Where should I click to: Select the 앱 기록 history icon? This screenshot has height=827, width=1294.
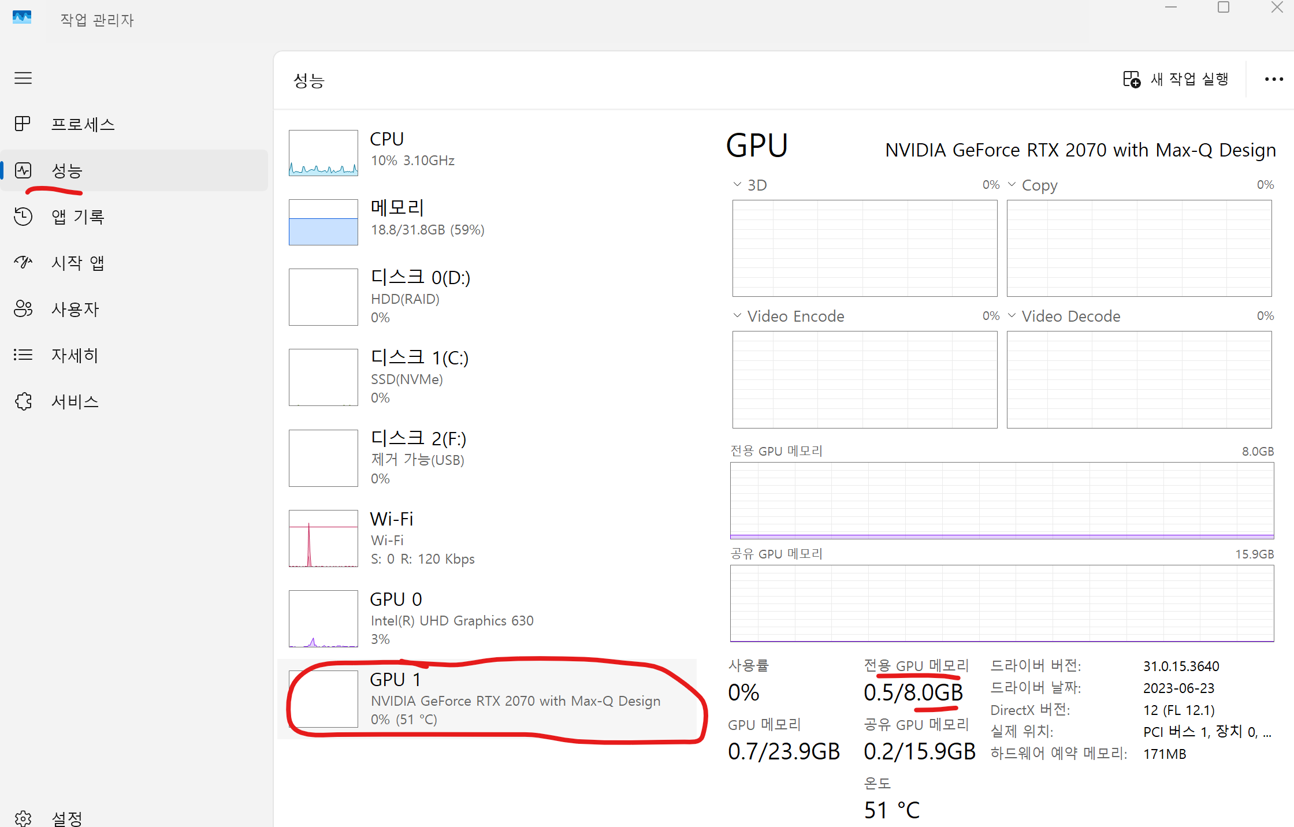tap(23, 217)
